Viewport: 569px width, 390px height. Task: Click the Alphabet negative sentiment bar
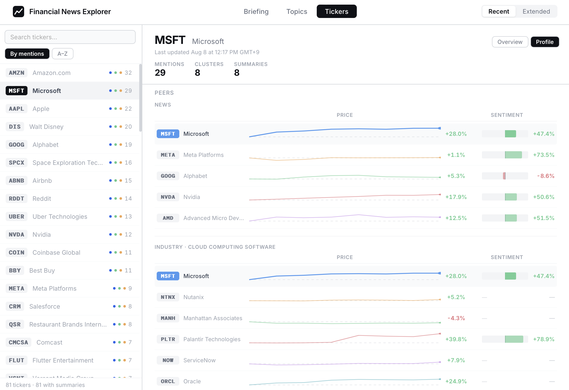point(505,176)
